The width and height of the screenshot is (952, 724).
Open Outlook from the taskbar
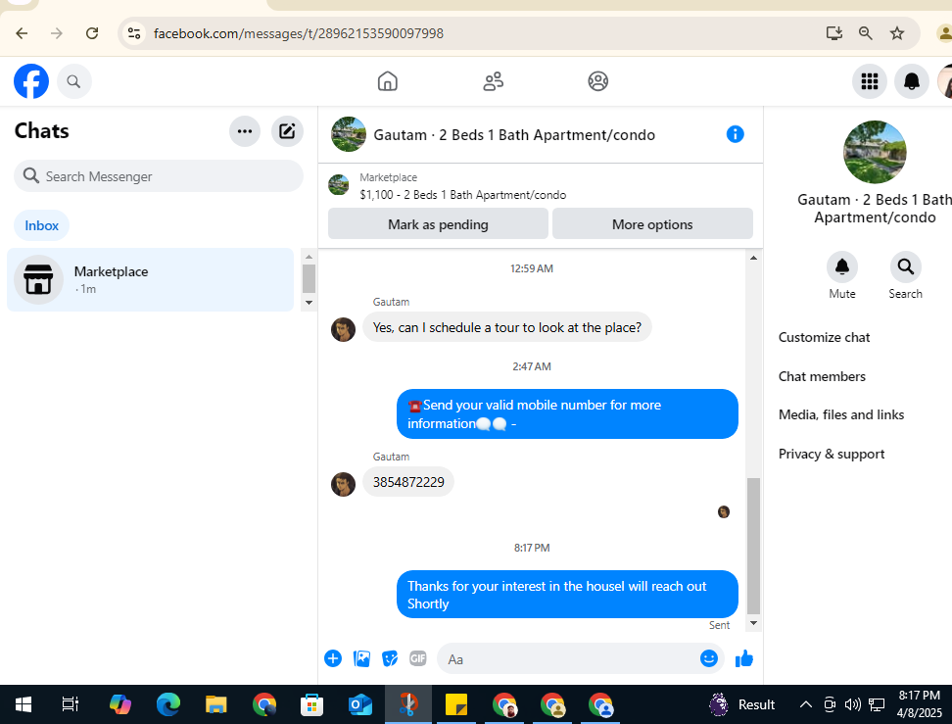click(360, 704)
